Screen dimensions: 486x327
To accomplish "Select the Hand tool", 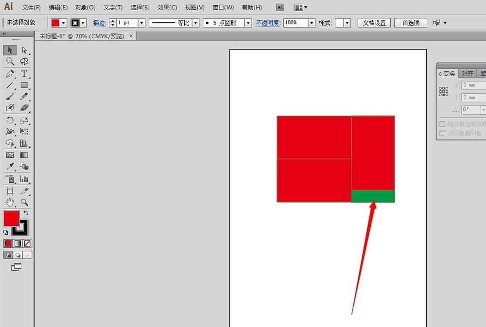I will coord(10,203).
